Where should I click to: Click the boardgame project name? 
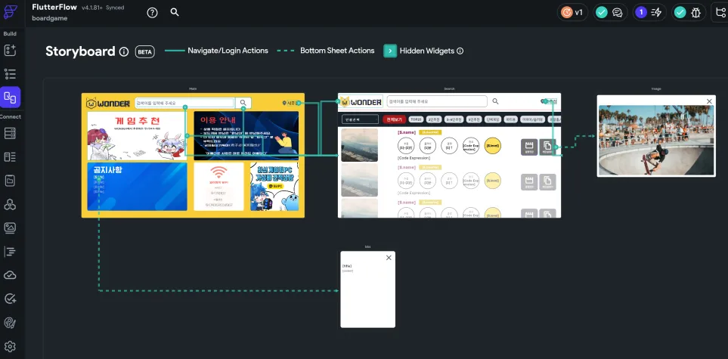(50, 18)
